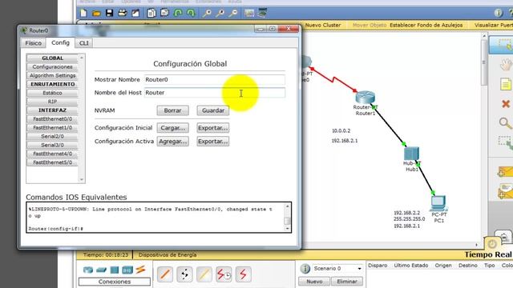Open Algorithm Settings in the sidebar
The width and height of the screenshot is (513, 288).
coord(52,75)
